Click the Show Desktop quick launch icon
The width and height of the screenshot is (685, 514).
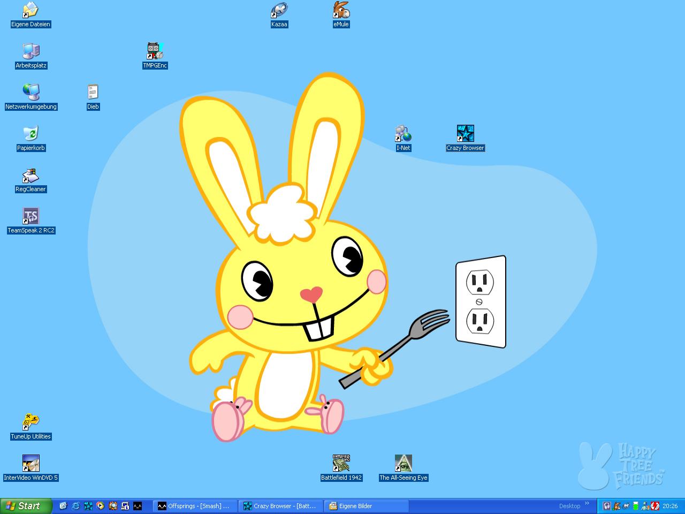click(x=63, y=506)
